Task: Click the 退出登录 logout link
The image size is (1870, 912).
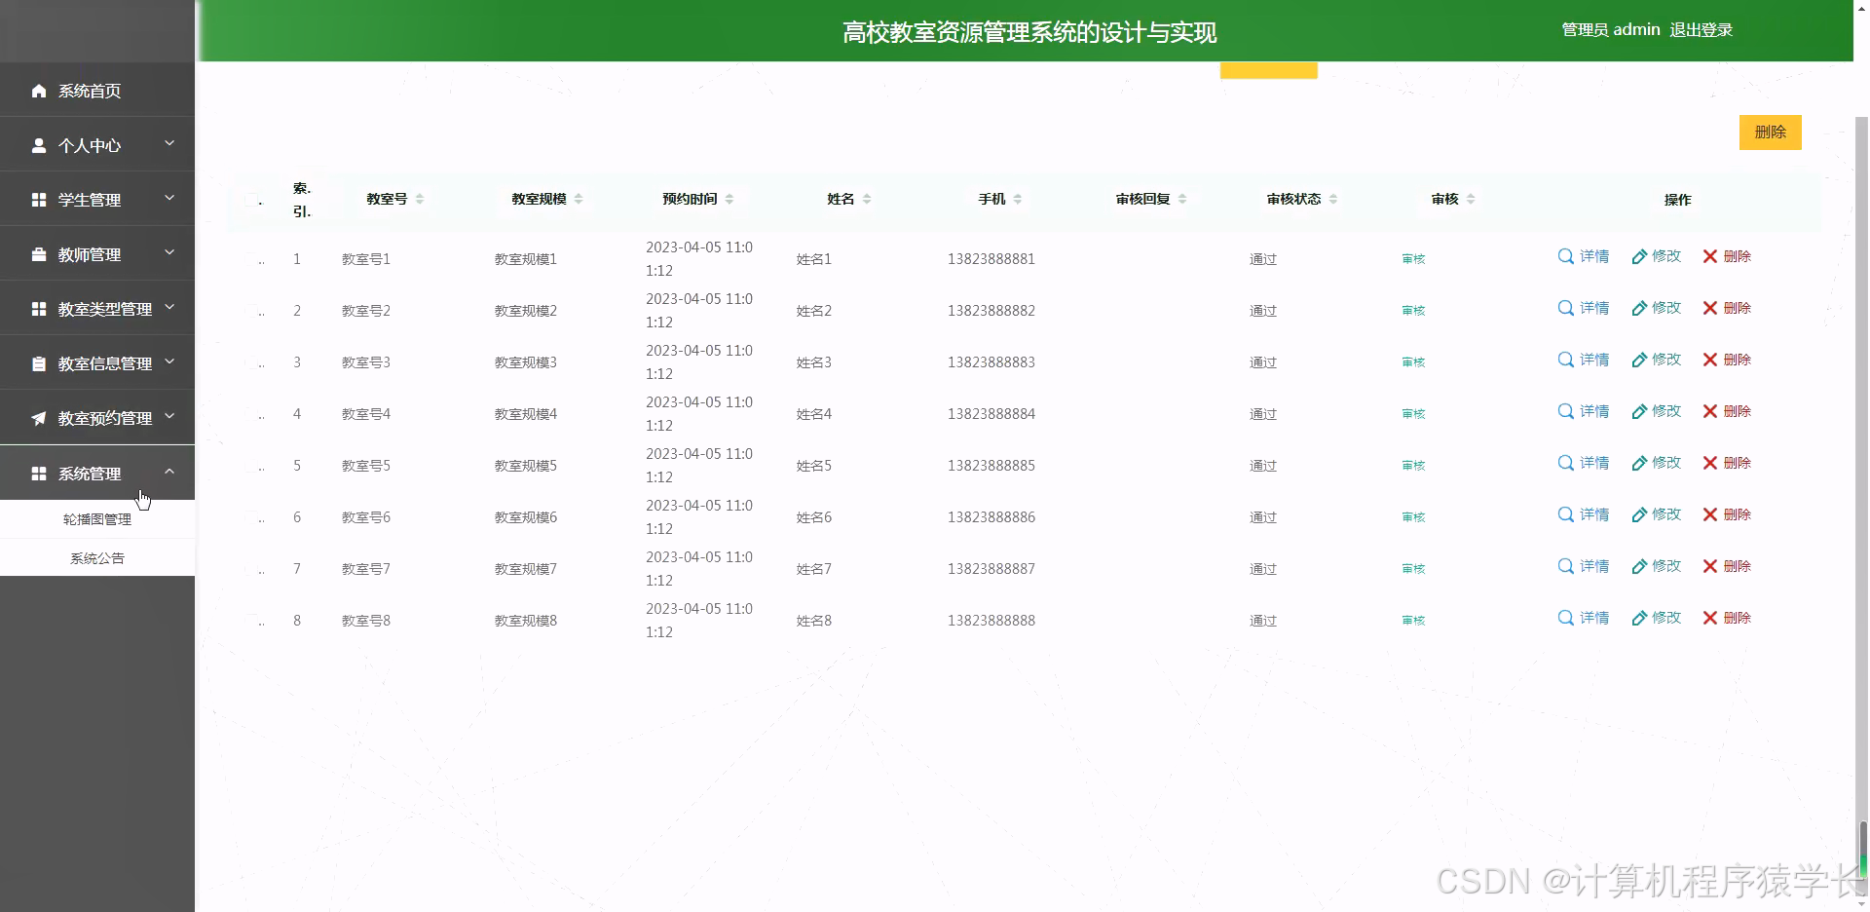Action: pyautogui.click(x=1701, y=29)
